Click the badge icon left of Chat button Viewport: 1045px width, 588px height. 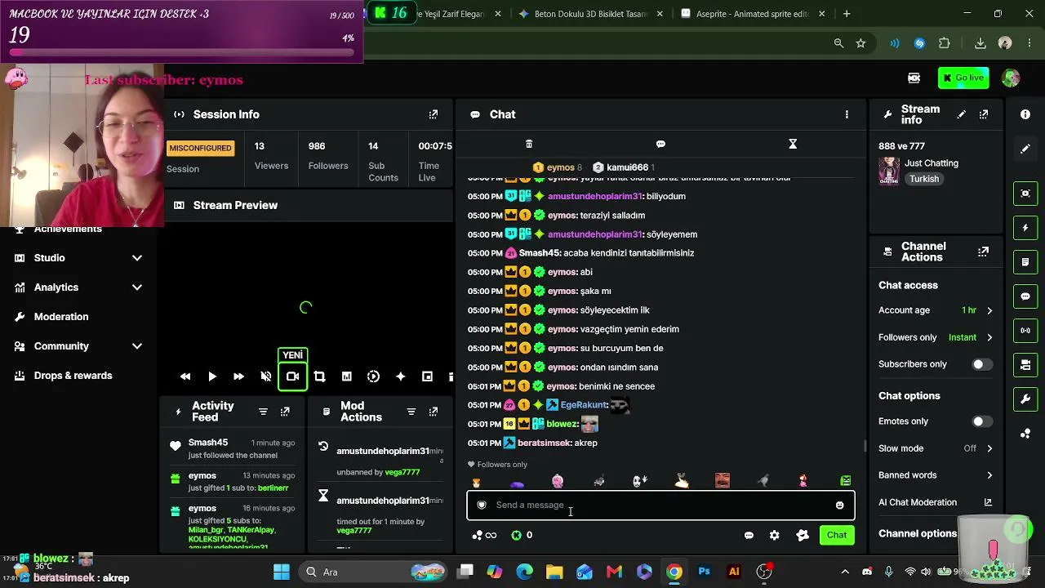coord(803,535)
